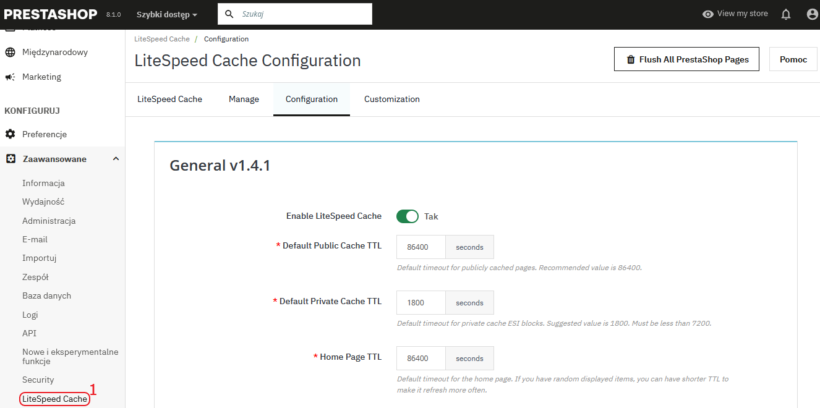Click the Zaawansowane settings icon

11,159
